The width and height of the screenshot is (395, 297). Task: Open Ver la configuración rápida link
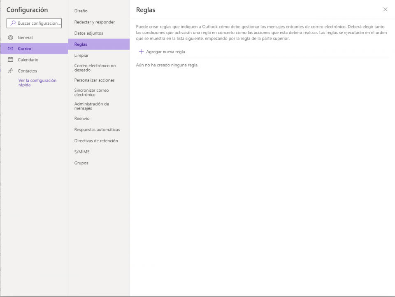[x=36, y=82]
